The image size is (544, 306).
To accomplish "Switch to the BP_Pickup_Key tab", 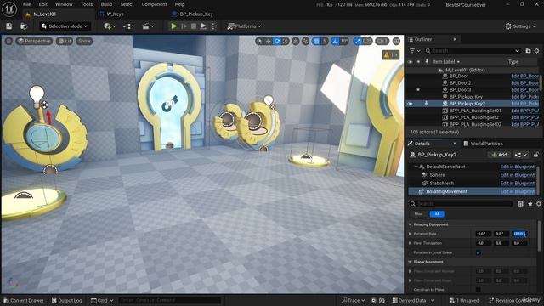I will (196, 14).
